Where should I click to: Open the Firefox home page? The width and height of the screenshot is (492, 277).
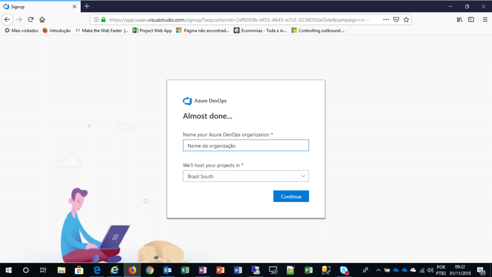42,19
